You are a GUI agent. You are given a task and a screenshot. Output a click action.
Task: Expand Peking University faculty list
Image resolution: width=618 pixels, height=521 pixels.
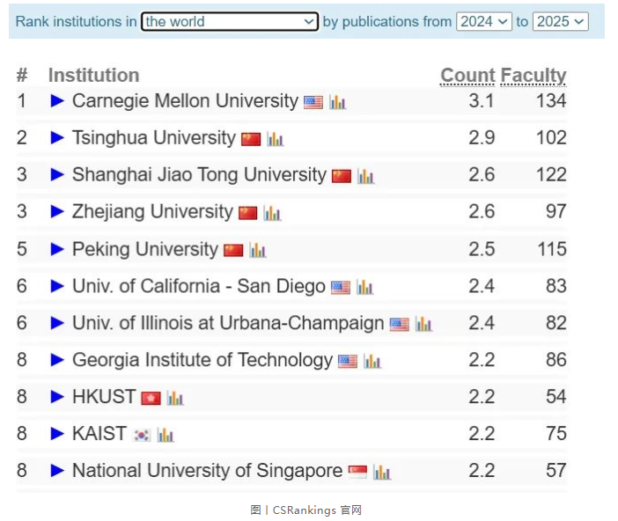click(x=57, y=249)
